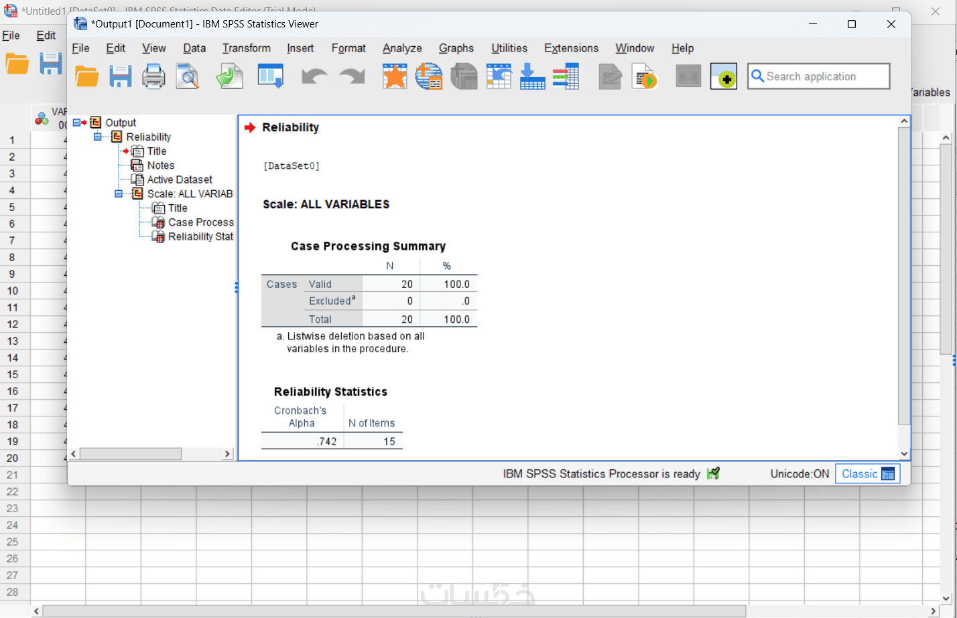957x618 pixels.
Task: Open Print Preview with the magnifier page icon
Action: (188, 76)
